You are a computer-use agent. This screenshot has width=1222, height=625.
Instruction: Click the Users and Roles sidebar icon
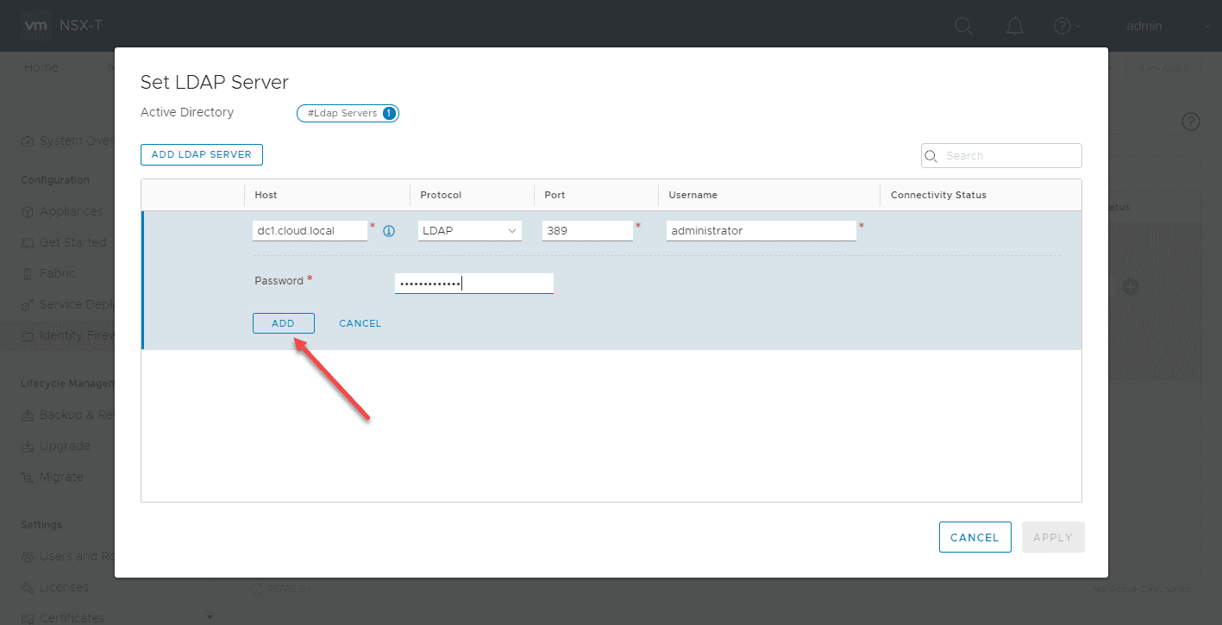(x=28, y=556)
